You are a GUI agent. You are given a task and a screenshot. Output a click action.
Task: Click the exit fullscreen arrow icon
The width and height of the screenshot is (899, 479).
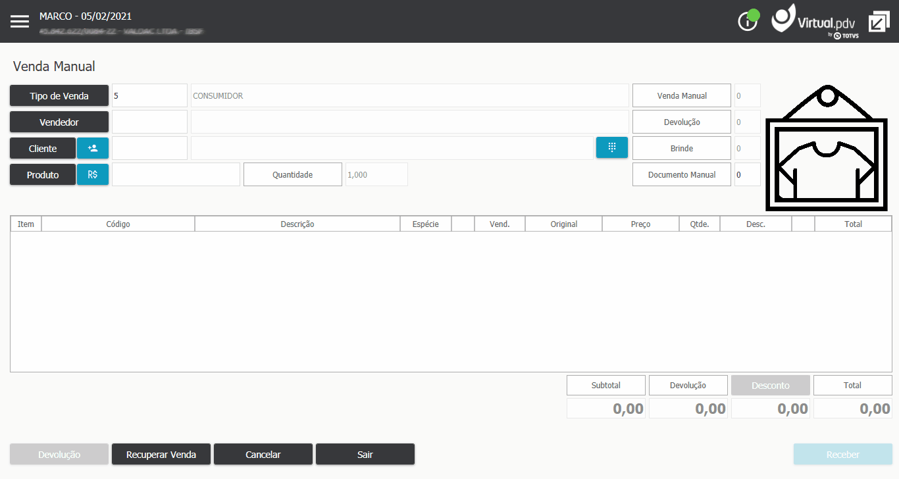coord(879,21)
